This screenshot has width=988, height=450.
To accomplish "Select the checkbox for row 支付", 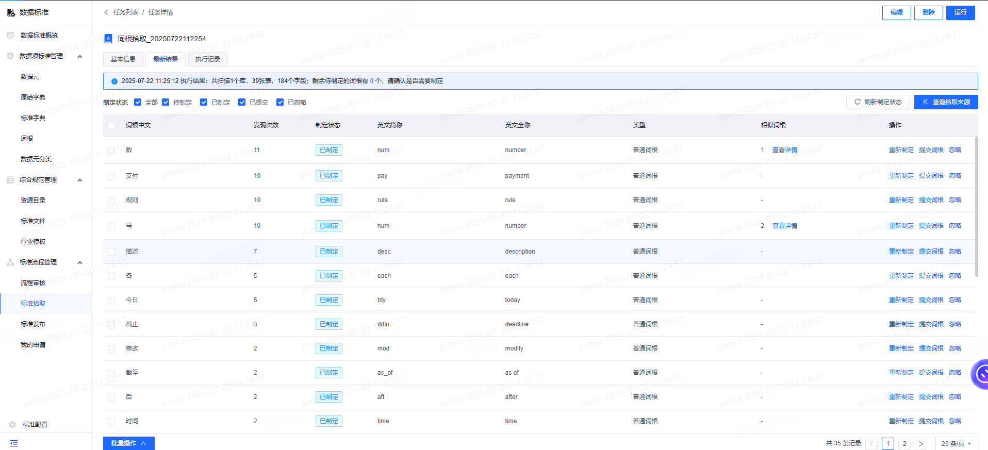I will coord(111,176).
